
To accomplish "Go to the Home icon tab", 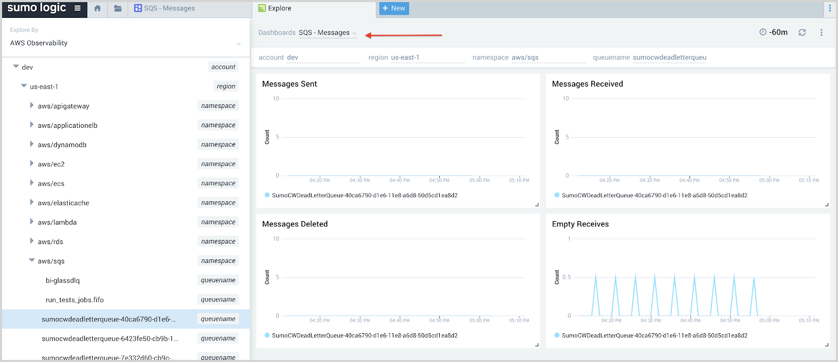I will tap(97, 8).
